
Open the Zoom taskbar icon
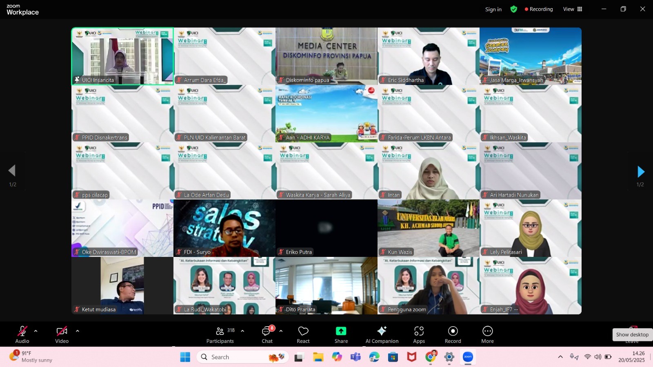click(468, 357)
